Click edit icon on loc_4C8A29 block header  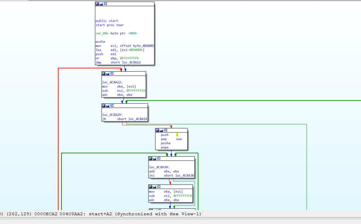(108, 106)
